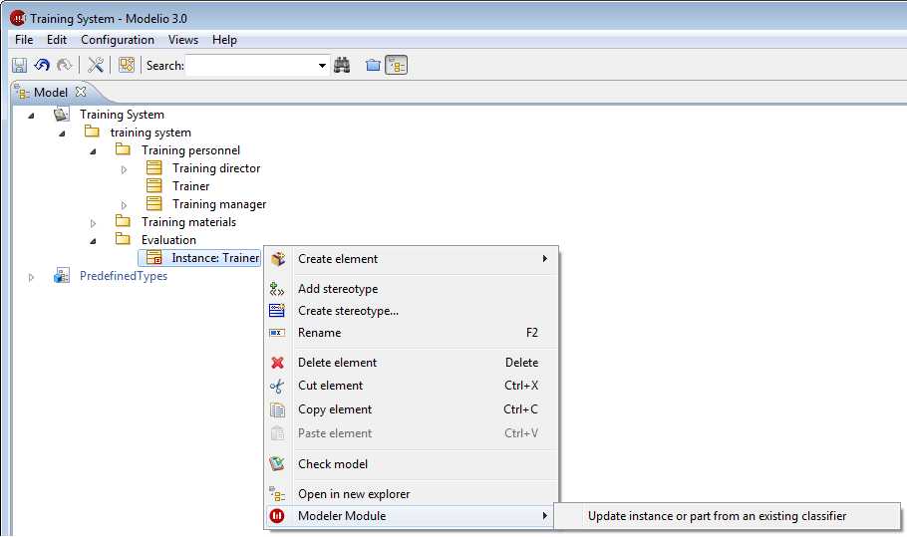Screen dimensions: 907x537
Task: Close the Model tab
Action: 82,93
